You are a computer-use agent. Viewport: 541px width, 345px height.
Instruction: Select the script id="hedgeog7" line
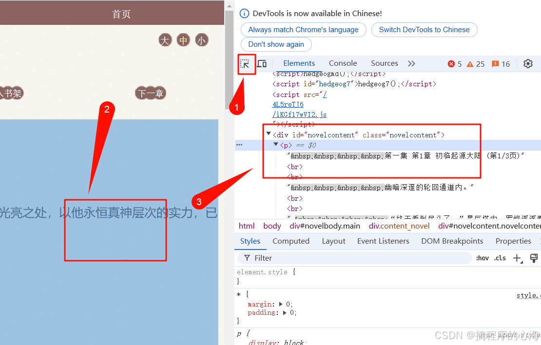pos(354,84)
